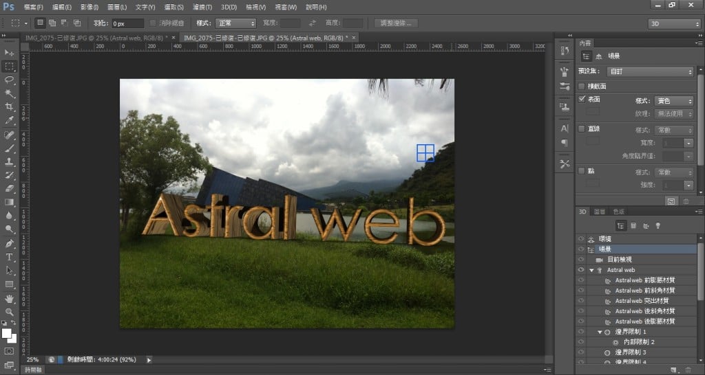
Task: Pick the Type (T) tool
Action: (x=9, y=257)
